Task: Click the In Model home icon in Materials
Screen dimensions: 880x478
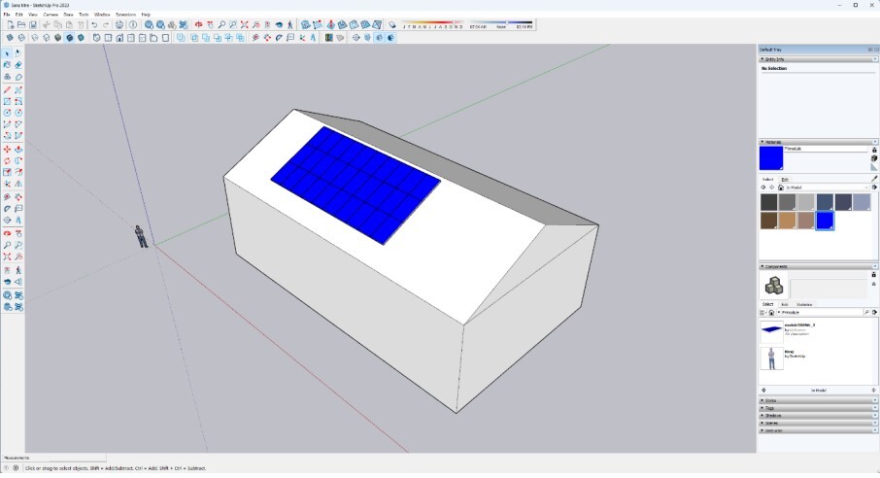Action: [781, 188]
